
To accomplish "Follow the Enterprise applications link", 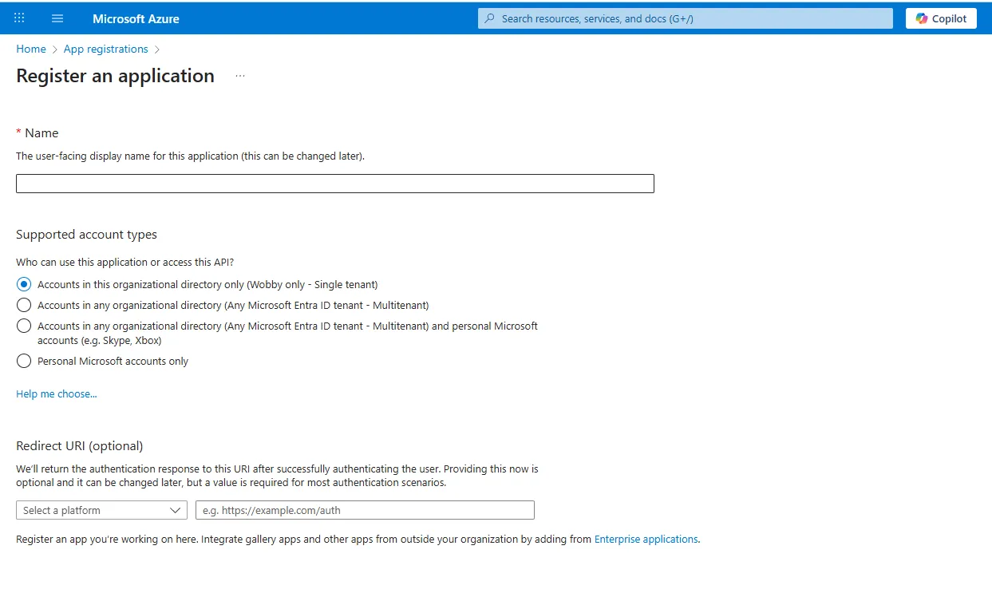I will point(646,539).
